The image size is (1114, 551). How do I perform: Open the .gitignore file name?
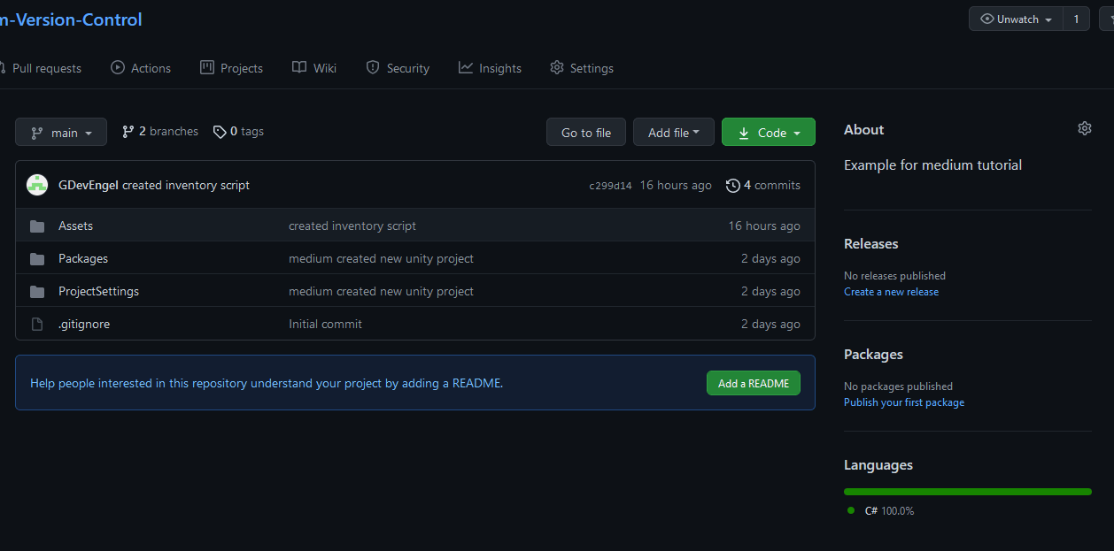click(84, 325)
